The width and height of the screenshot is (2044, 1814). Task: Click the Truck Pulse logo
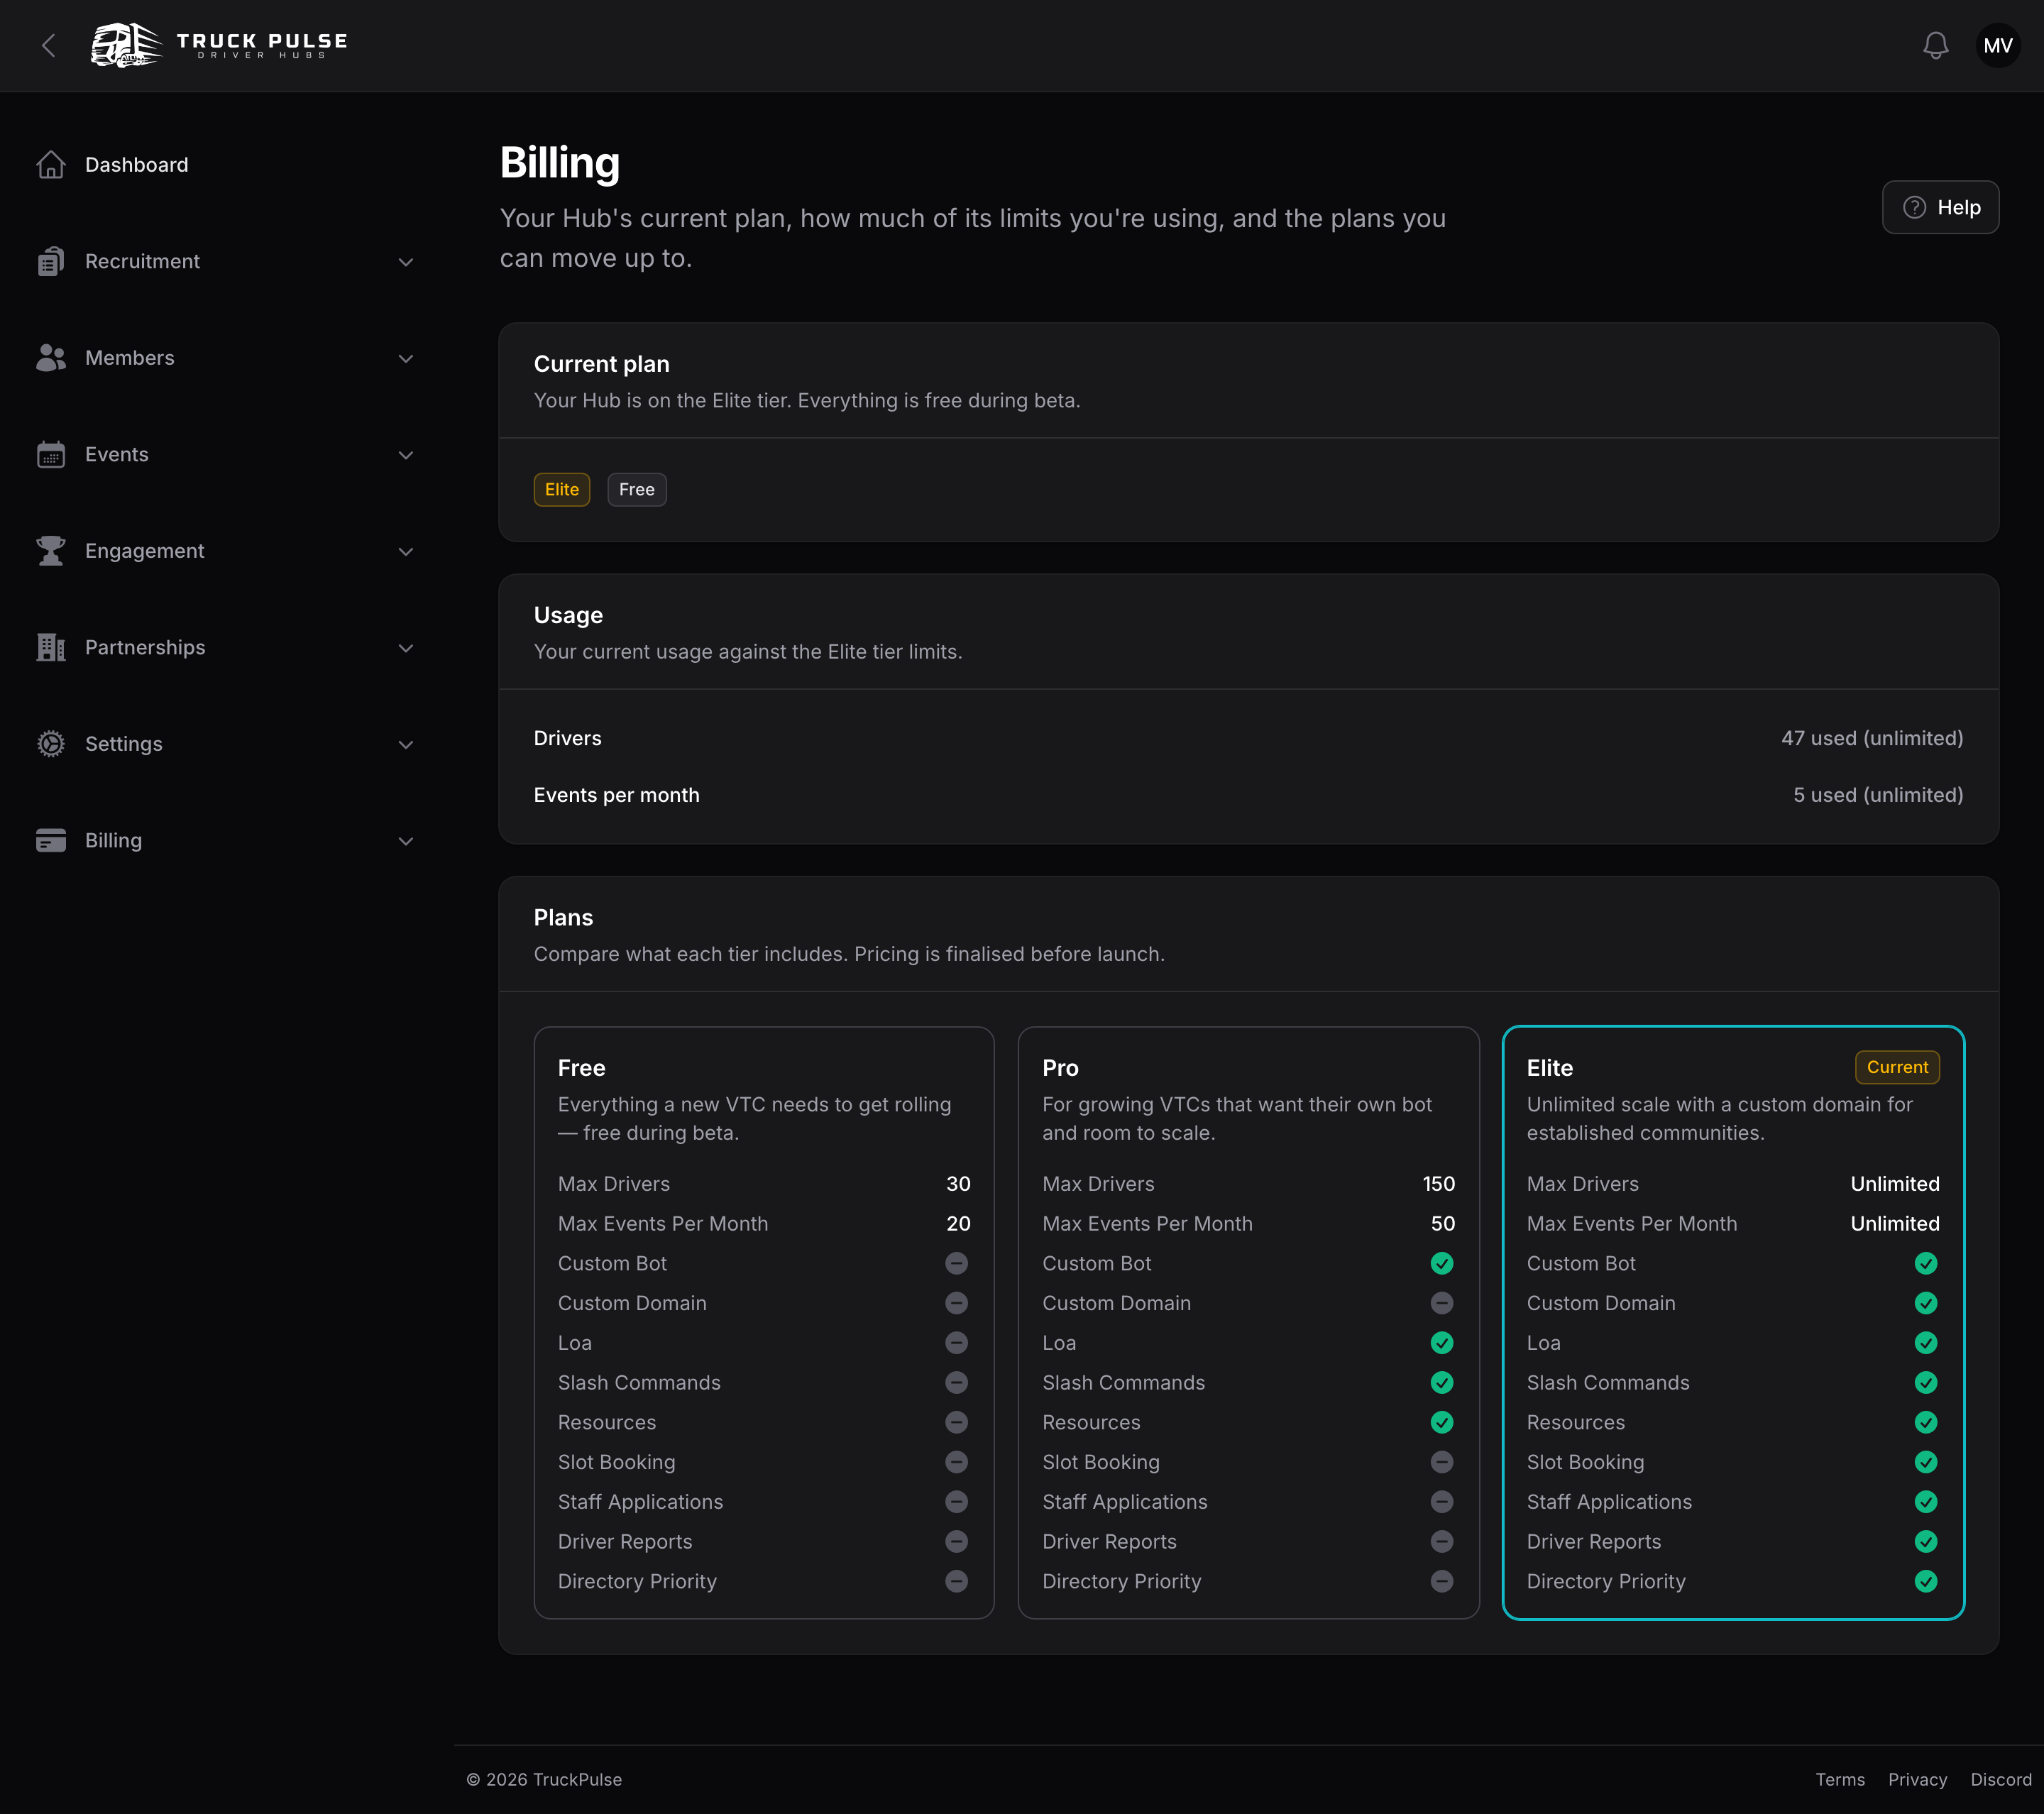point(219,45)
